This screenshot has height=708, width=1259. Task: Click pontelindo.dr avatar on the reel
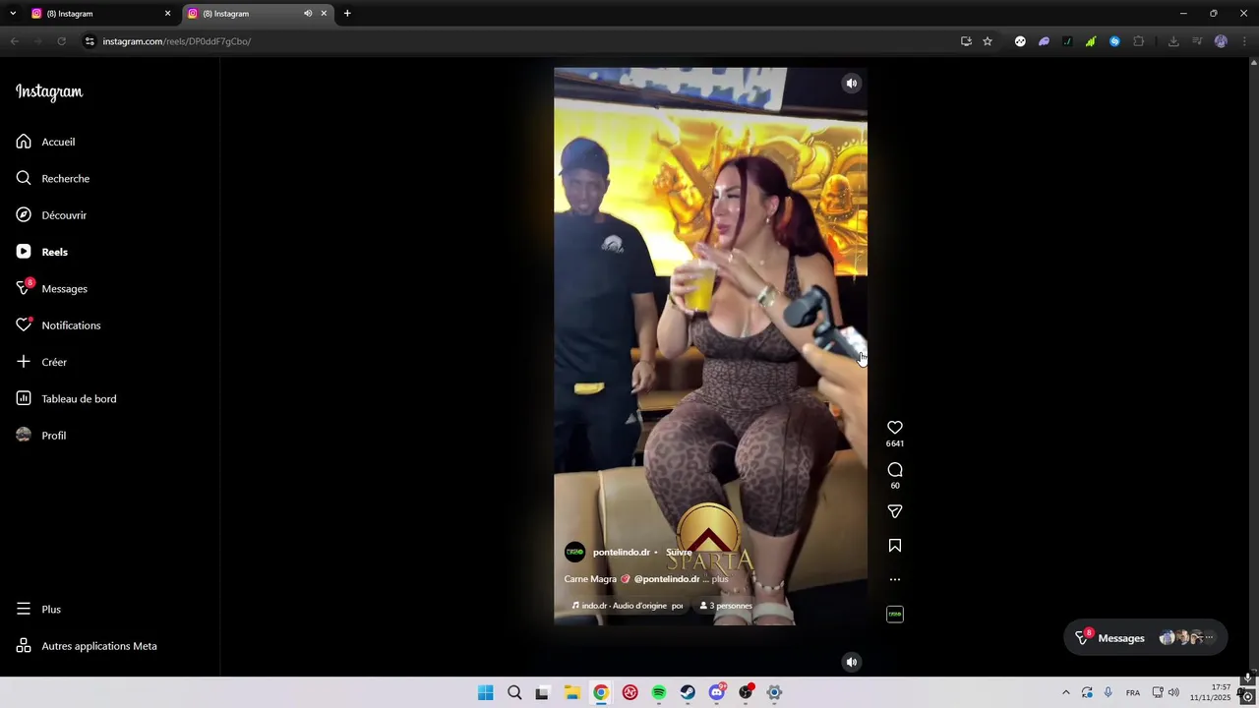574,553
